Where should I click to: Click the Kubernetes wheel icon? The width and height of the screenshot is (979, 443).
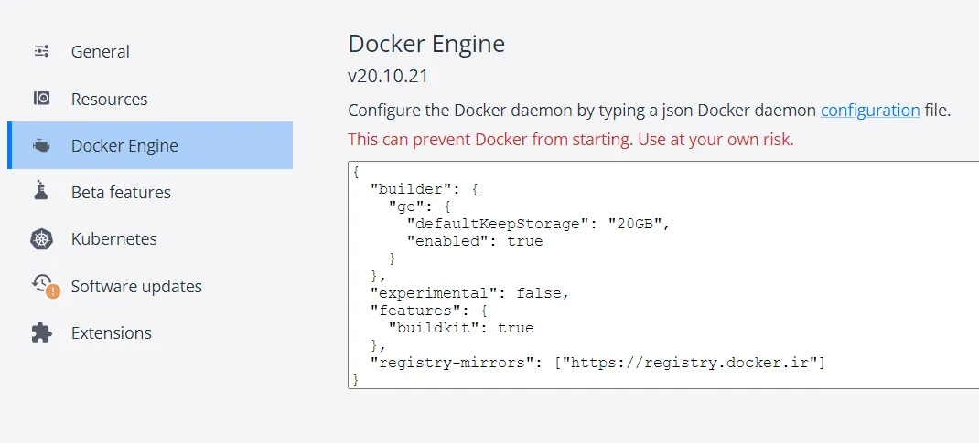coord(41,239)
